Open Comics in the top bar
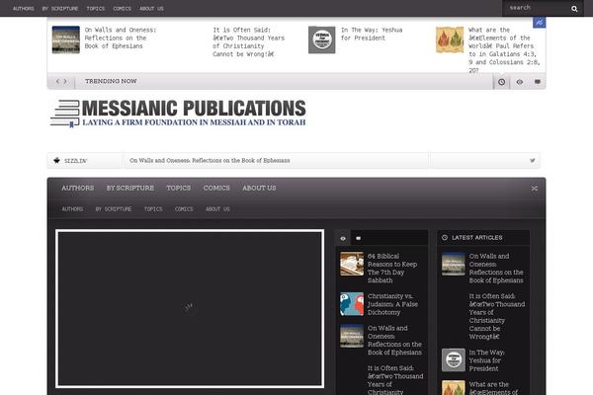The image size is (593, 395). coord(123,8)
